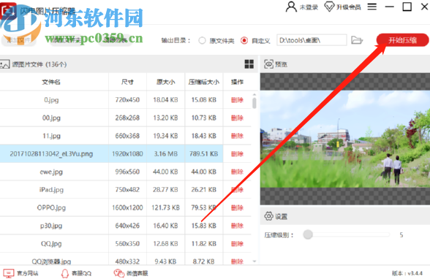Click the 1600x1200 size cell
This screenshot has height=279, width=430.
tap(127, 208)
